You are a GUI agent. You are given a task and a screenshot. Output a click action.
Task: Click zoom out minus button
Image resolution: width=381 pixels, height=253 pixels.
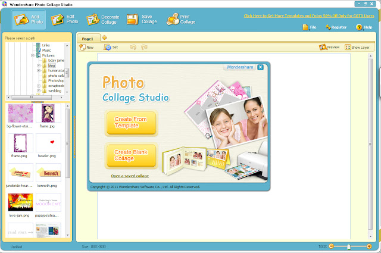tap(331, 246)
